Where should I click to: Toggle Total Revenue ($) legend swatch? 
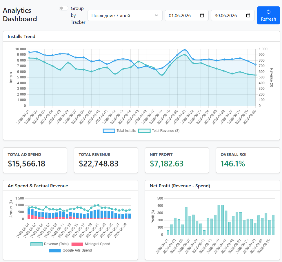144,131
